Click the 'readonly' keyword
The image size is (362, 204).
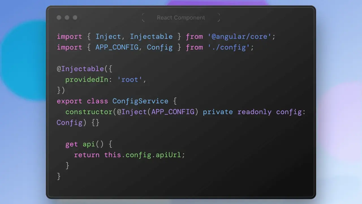255,112
